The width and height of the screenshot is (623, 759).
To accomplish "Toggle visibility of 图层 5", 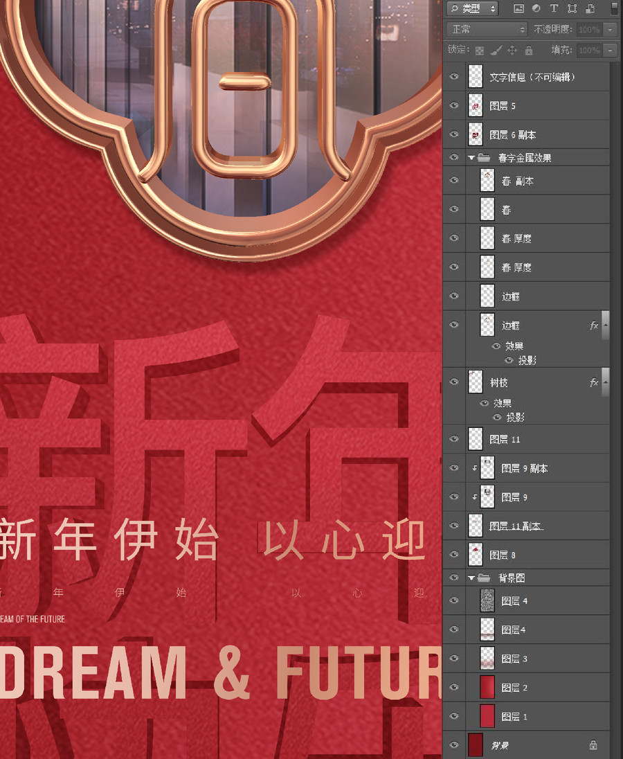I will [x=453, y=105].
